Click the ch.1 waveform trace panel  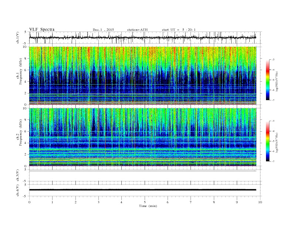[143, 37]
